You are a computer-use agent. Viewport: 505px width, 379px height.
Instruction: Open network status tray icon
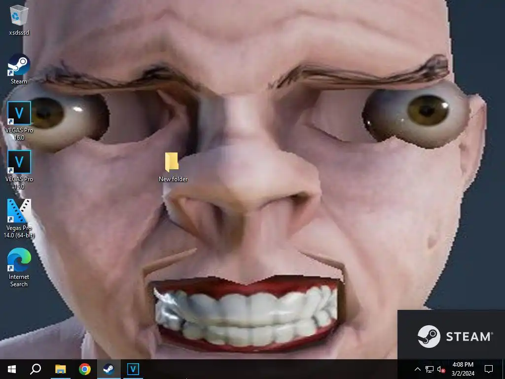tap(430, 369)
